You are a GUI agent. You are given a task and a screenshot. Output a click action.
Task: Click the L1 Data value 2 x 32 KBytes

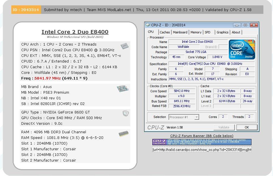point(226,91)
